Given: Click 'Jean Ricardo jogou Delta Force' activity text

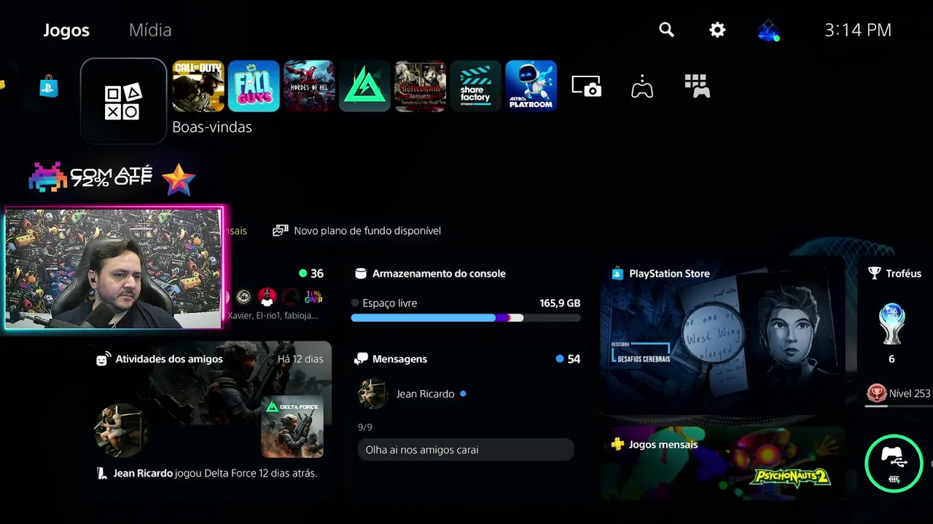Looking at the screenshot, I should tap(215, 473).
